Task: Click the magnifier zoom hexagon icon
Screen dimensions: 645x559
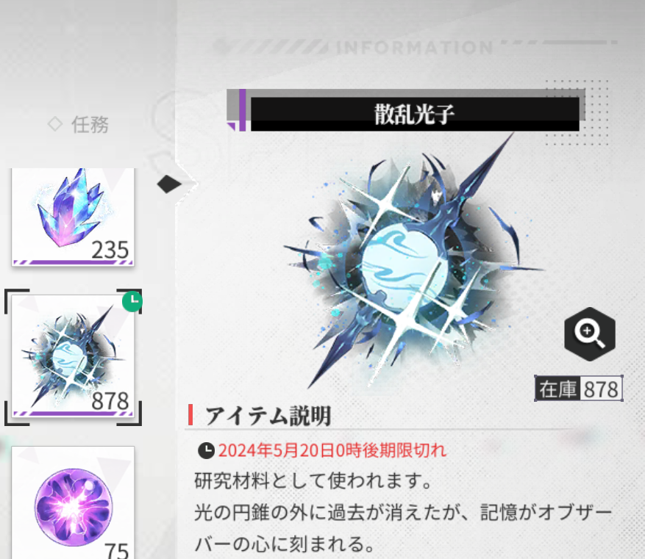Action: (x=589, y=334)
